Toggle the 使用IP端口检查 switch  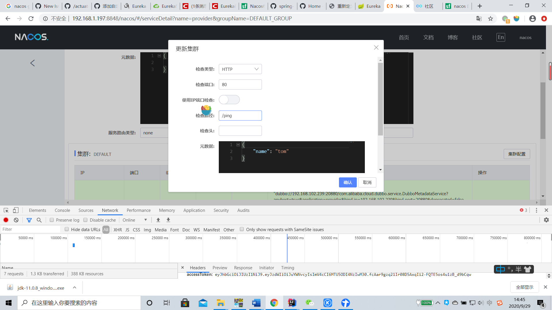pyautogui.click(x=229, y=100)
